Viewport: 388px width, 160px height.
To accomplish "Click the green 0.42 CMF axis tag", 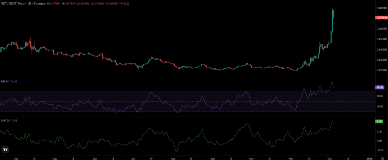I will click(379, 121).
